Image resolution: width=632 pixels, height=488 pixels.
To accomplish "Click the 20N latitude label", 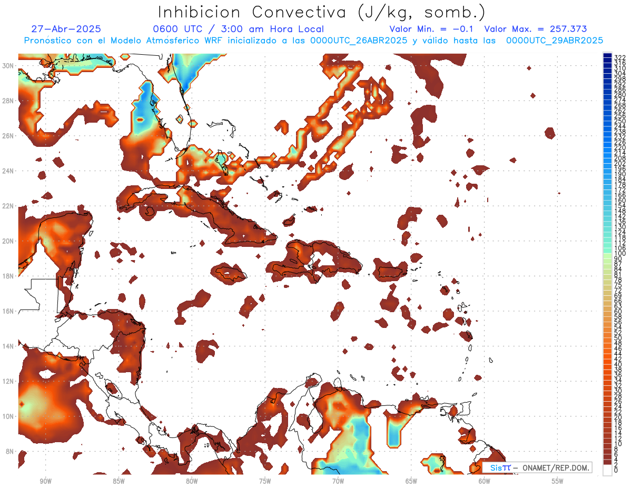I will click(x=9, y=241).
